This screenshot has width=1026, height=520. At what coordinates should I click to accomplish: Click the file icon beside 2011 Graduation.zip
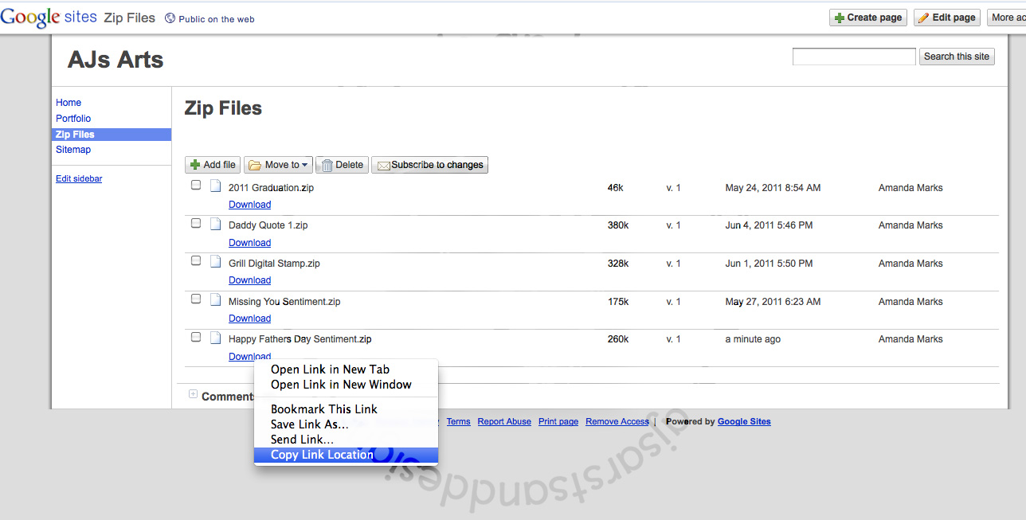(215, 186)
